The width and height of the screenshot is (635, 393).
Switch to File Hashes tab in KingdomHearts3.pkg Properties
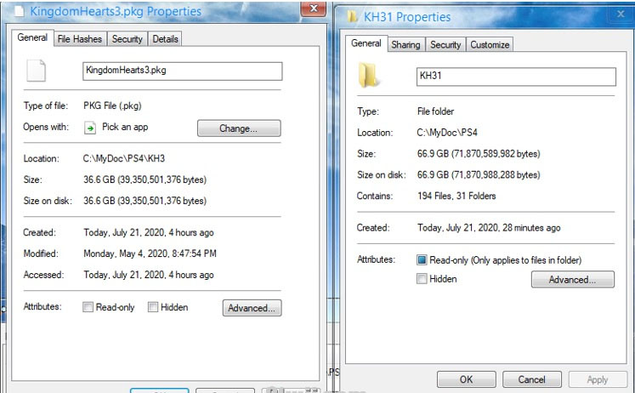[80, 39]
